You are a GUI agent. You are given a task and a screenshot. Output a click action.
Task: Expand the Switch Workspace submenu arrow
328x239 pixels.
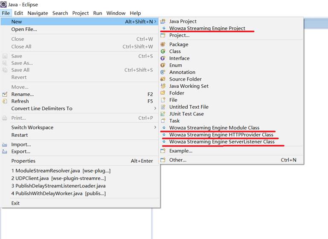155,127
